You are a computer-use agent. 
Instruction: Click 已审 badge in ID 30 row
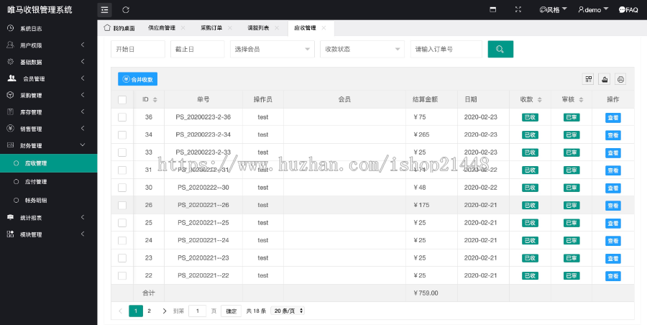[572, 188]
